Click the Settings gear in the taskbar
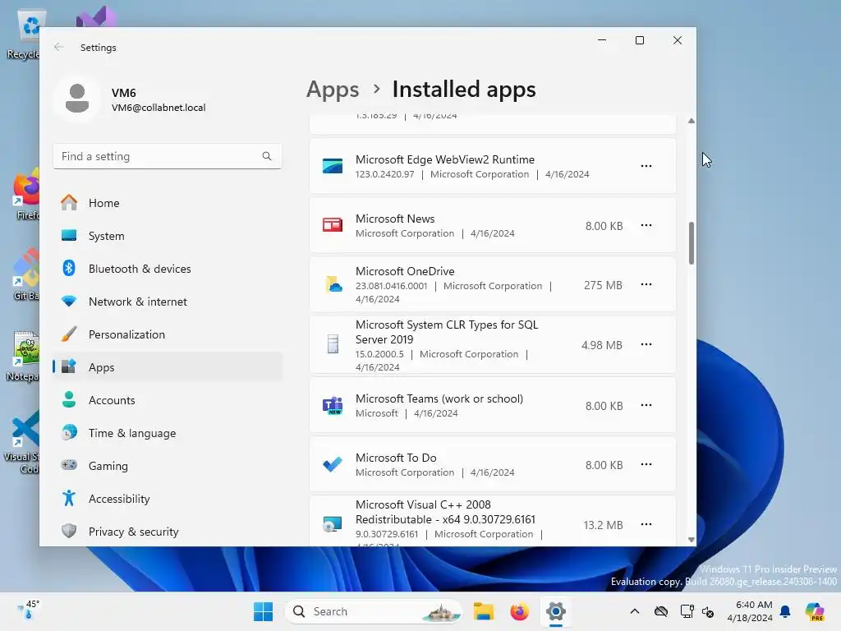 coord(556,611)
